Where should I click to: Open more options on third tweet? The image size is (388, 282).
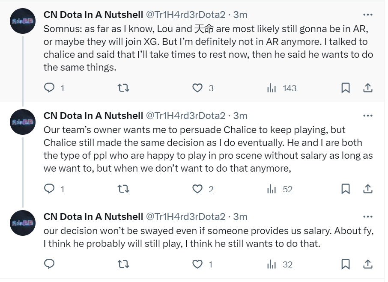367,217
